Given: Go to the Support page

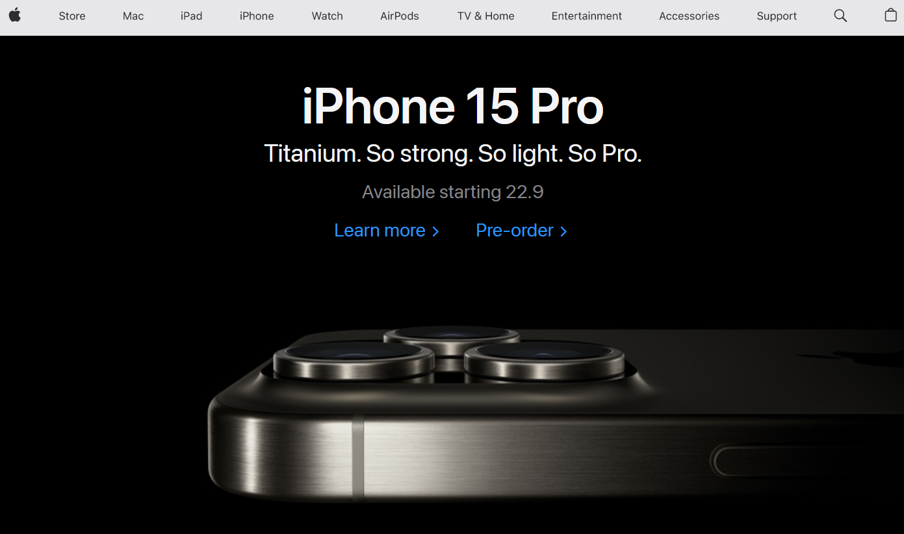Looking at the screenshot, I should (777, 16).
